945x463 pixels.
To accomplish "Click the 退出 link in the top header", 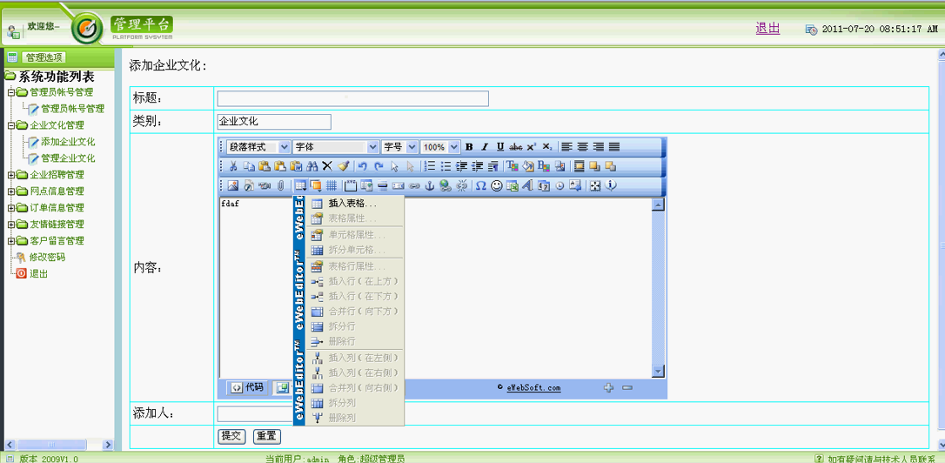I will 767,28.
